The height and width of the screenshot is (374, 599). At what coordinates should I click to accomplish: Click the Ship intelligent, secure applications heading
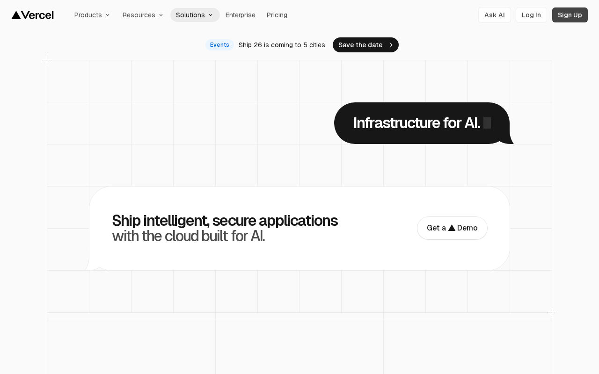click(x=225, y=220)
